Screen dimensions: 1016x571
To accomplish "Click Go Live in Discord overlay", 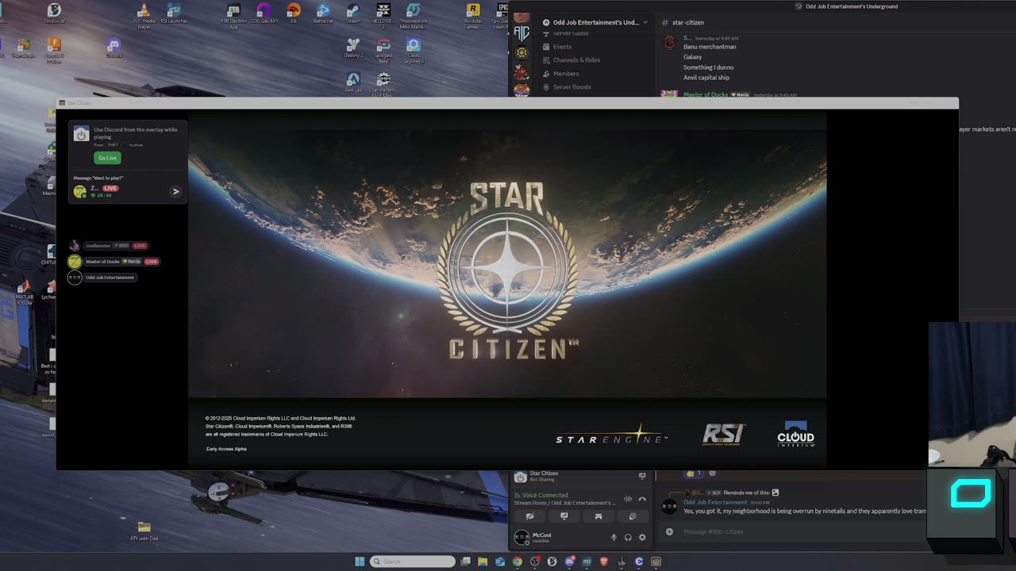I will coord(107,158).
